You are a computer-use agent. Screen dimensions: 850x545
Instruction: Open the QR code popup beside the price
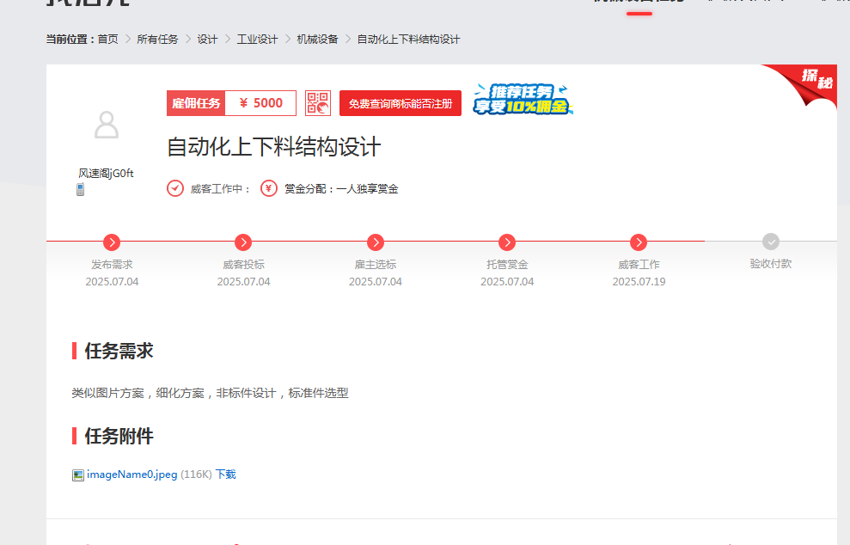pyautogui.click(x=316, y=102)
